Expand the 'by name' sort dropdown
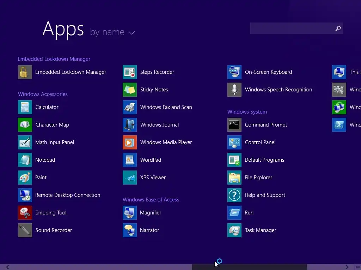The width and height of the screenshot is (361, 270). (112, 32)
